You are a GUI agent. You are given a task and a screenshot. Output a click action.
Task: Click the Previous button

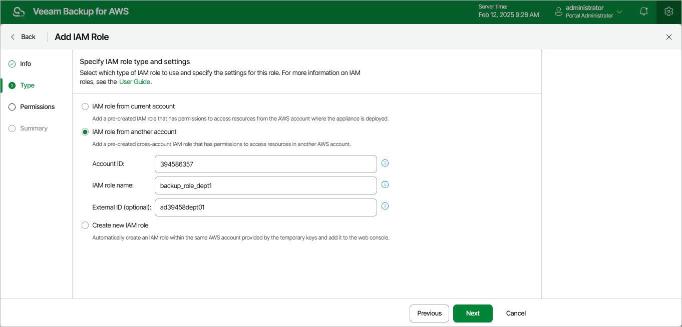[429, 313]
